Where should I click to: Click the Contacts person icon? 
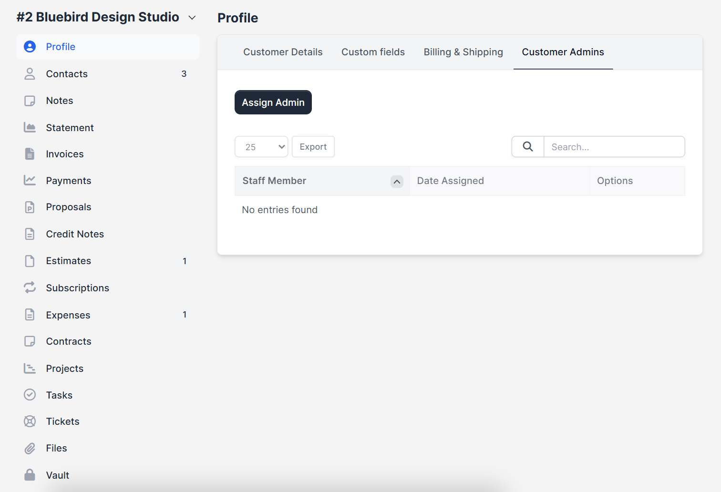(x=30, y=74)
